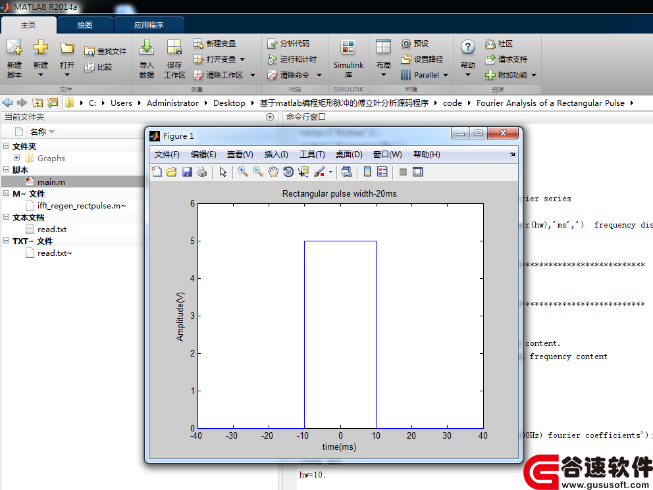Open the 编辑(E) menu in Figure 1
This screenshot has width=653, height=490.
pos(203,155)
